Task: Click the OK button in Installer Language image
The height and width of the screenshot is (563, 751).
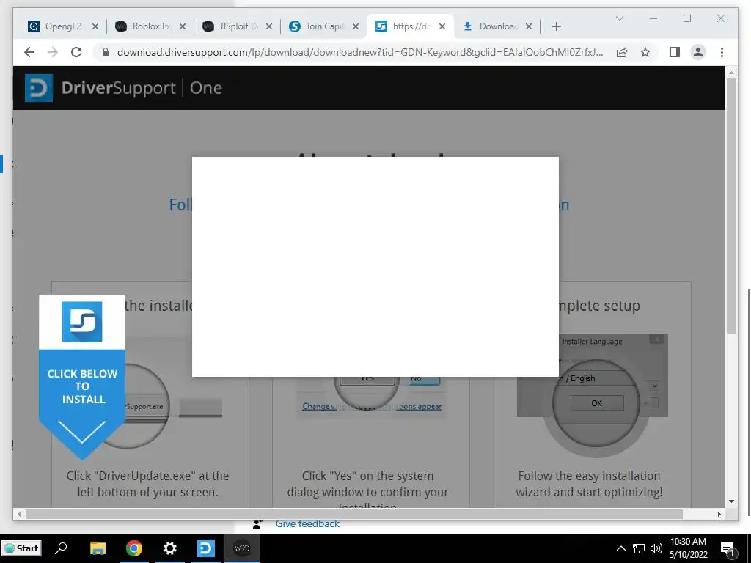Action: tap(597, 402)
